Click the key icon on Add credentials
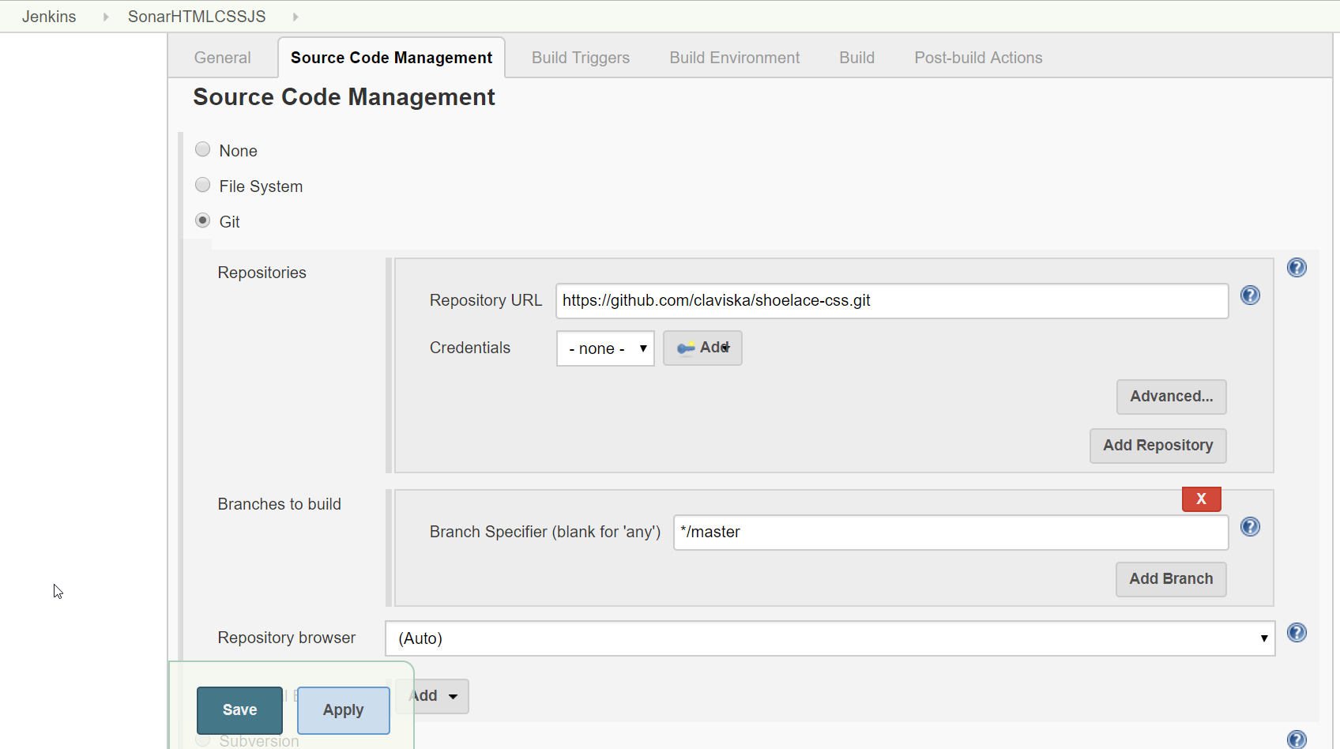Viewport: 1340px width, 749px height. coord(685,348)
